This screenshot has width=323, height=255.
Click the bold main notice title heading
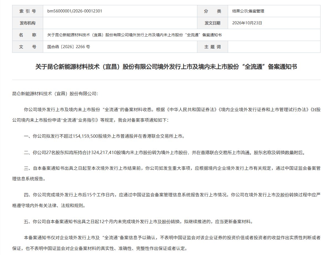click(166, 67)
